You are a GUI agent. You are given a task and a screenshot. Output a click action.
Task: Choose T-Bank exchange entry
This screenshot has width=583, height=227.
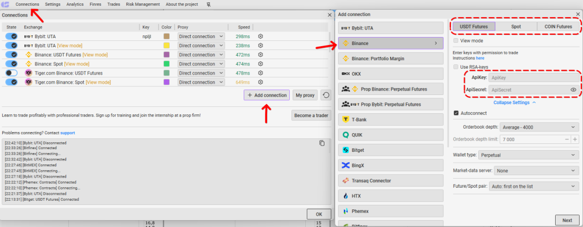click(x=391, y=119)
